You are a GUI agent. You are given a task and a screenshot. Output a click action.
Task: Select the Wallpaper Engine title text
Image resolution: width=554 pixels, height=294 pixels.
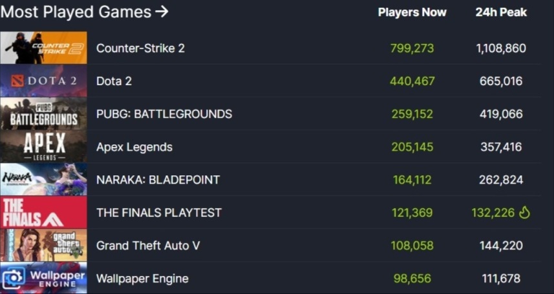[x=142, y=279]
